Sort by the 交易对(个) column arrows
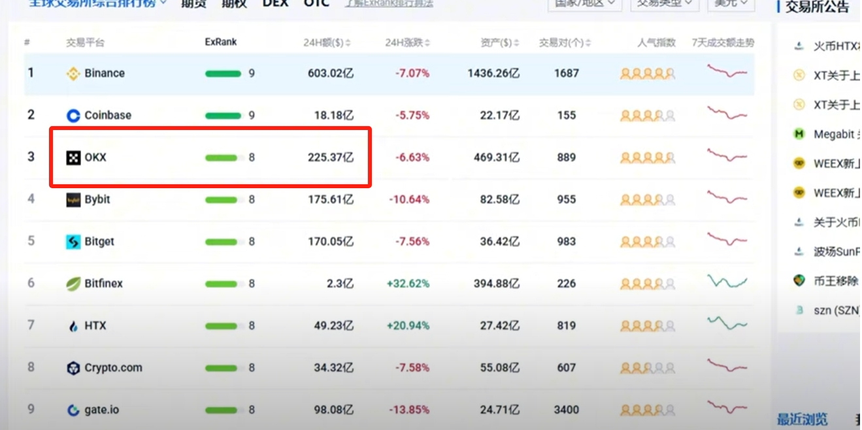This screenshot has height=430, width=862. pyautogui.click(x=588, y=43)
